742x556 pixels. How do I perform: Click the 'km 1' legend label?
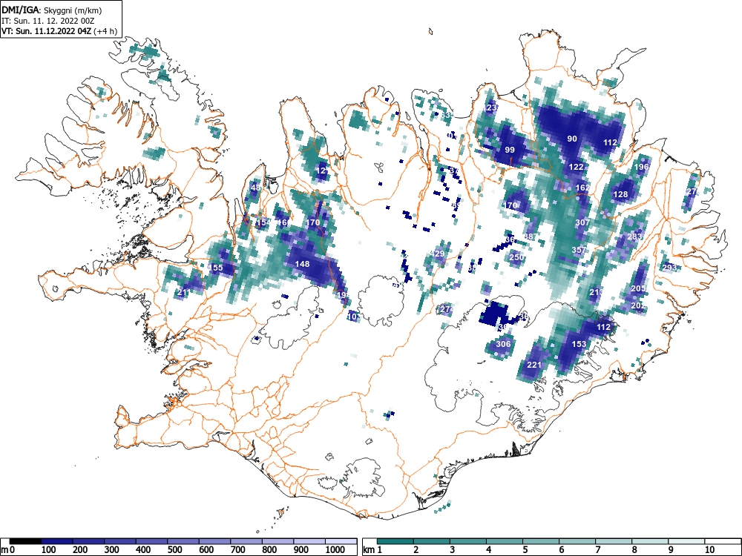click(372, 549)
